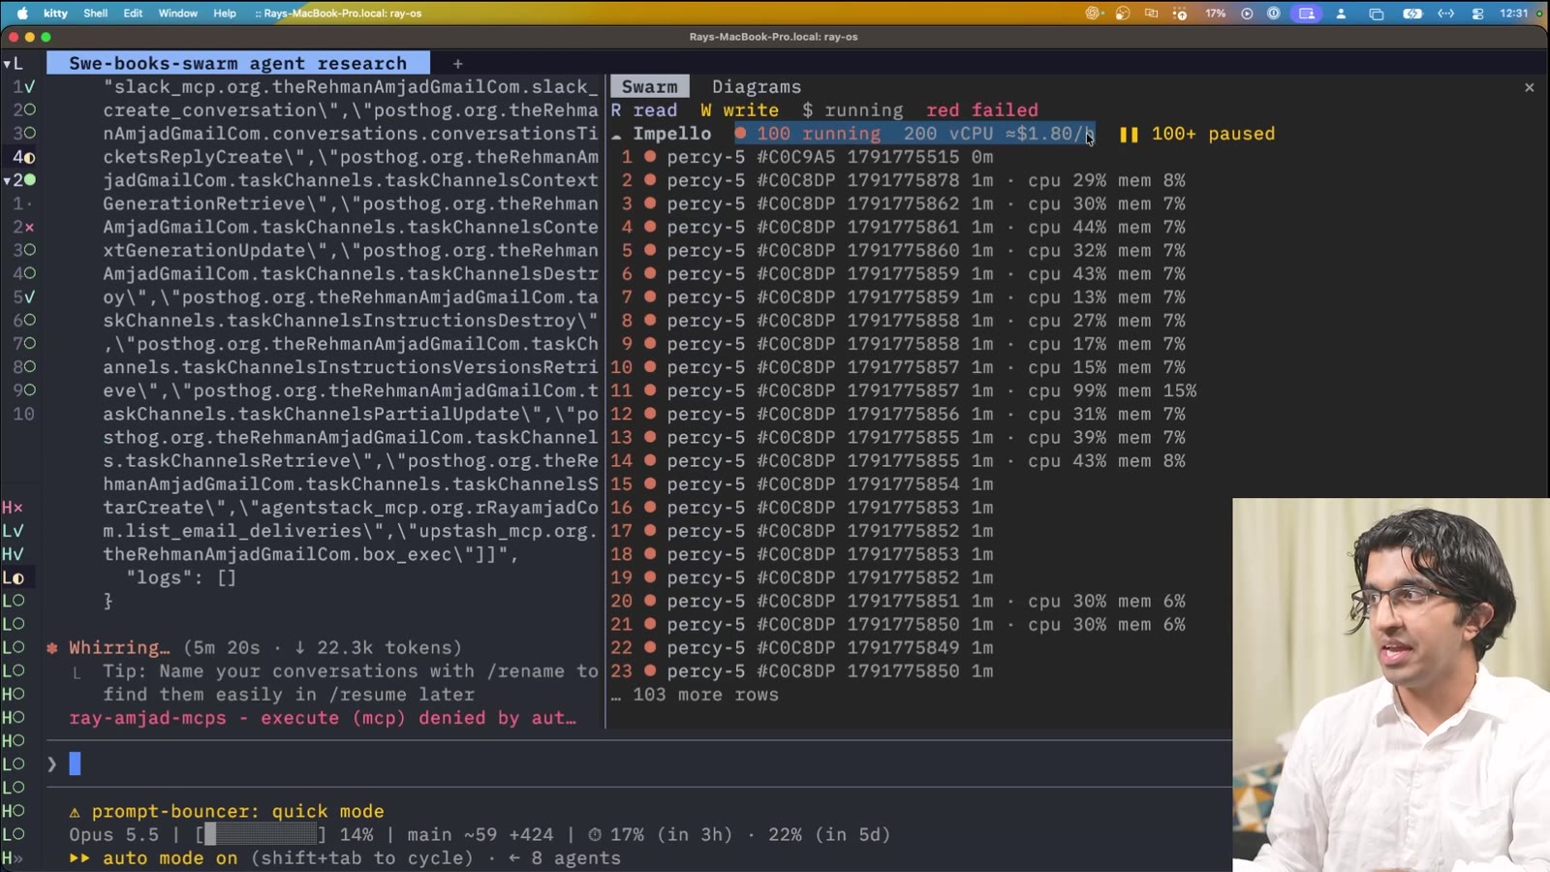Click the Whirring spinner asterisk
The width and height of the screenshot is (1550, 872).
click(52, 647)
